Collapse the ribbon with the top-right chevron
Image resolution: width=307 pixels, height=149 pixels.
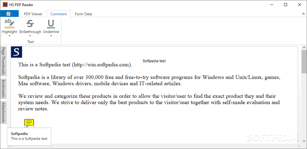304,14
